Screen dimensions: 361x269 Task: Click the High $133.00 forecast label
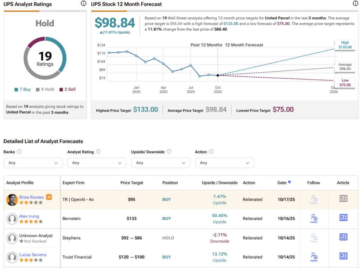pos(345,45)
